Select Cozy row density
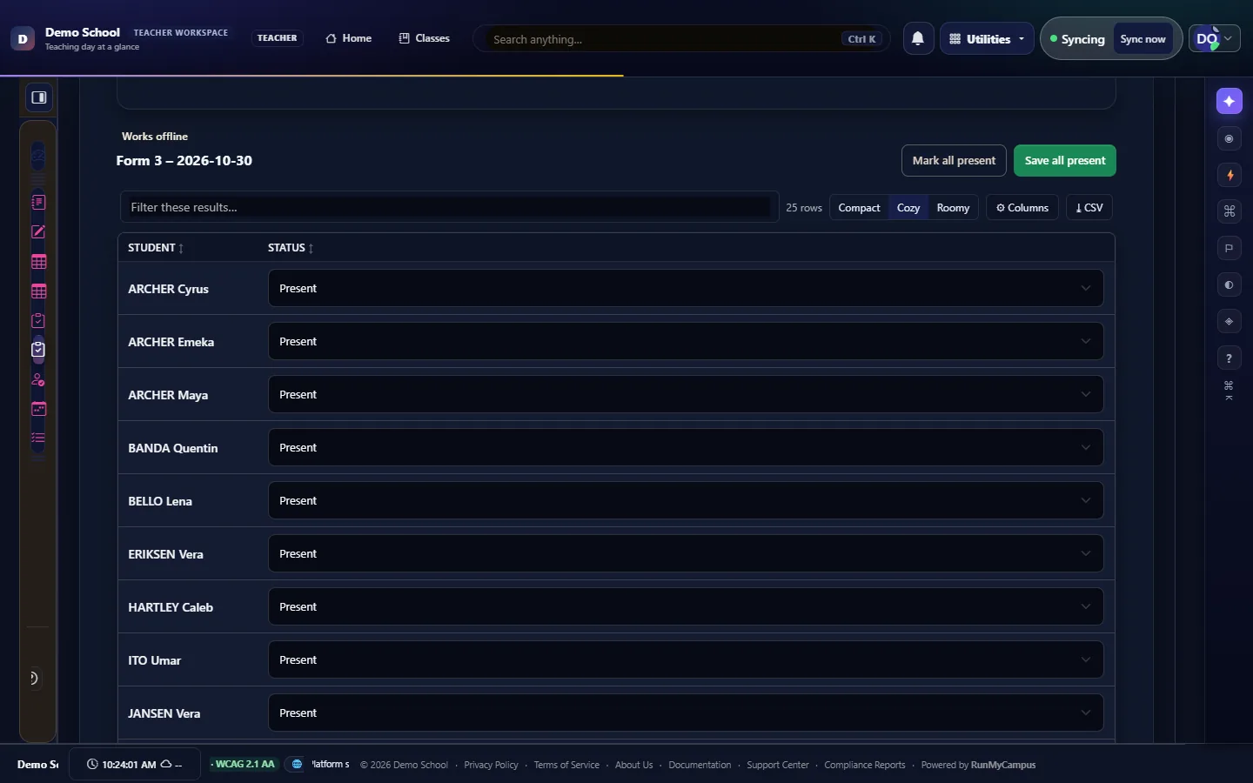The height and width of the screenshot is (783, 1253). click(908, 208)
